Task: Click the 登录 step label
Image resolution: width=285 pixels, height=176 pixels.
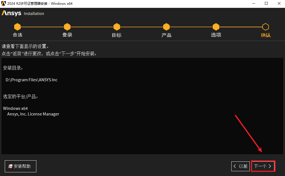Action: pos(67,35)
